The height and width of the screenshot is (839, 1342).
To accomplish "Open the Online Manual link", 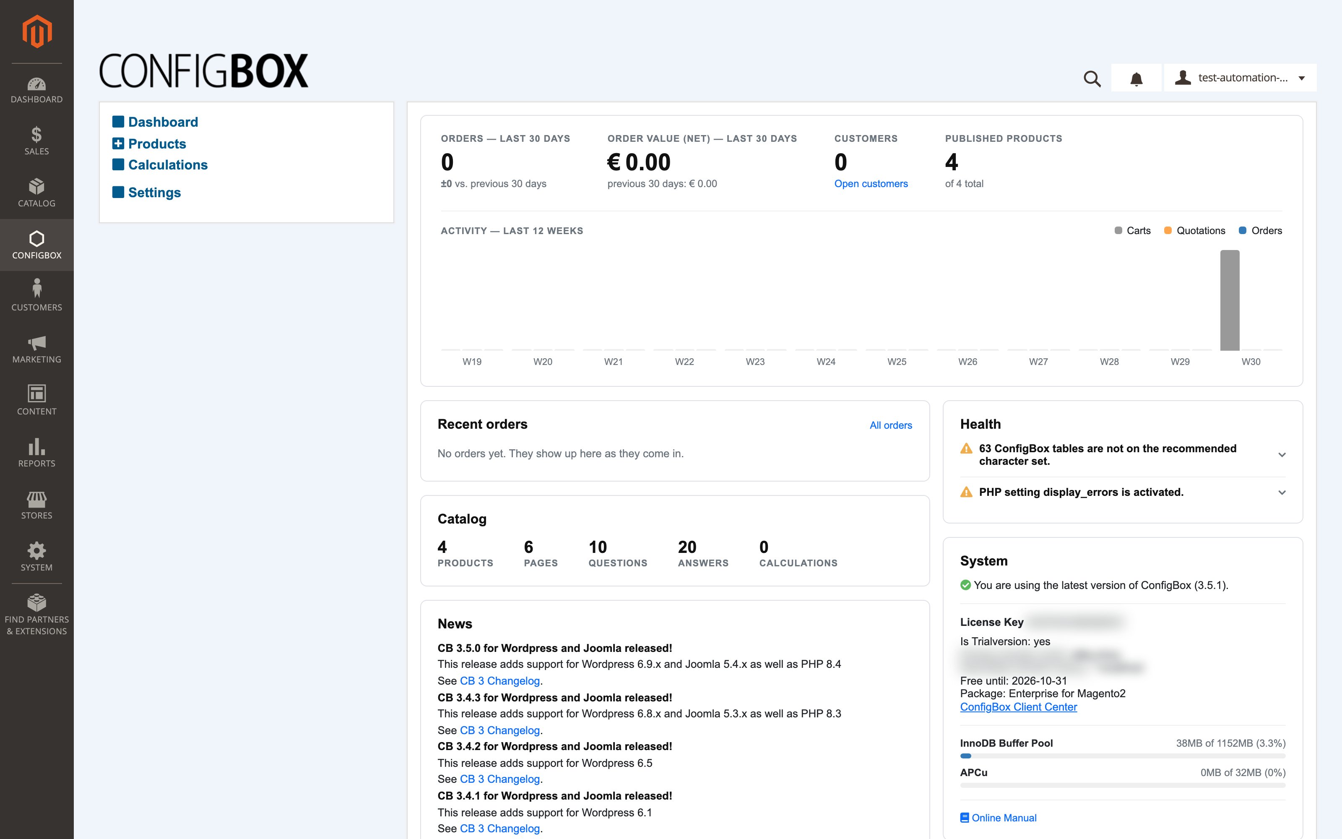I will (1004, 817).
